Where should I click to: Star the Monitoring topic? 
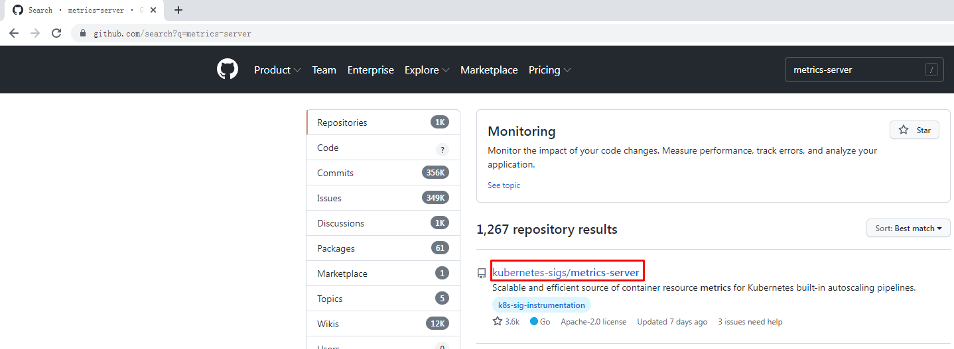[914, 130]
